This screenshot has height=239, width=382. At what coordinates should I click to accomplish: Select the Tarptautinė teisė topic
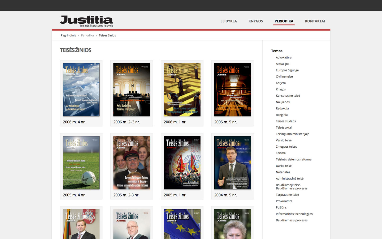[287, 195]
